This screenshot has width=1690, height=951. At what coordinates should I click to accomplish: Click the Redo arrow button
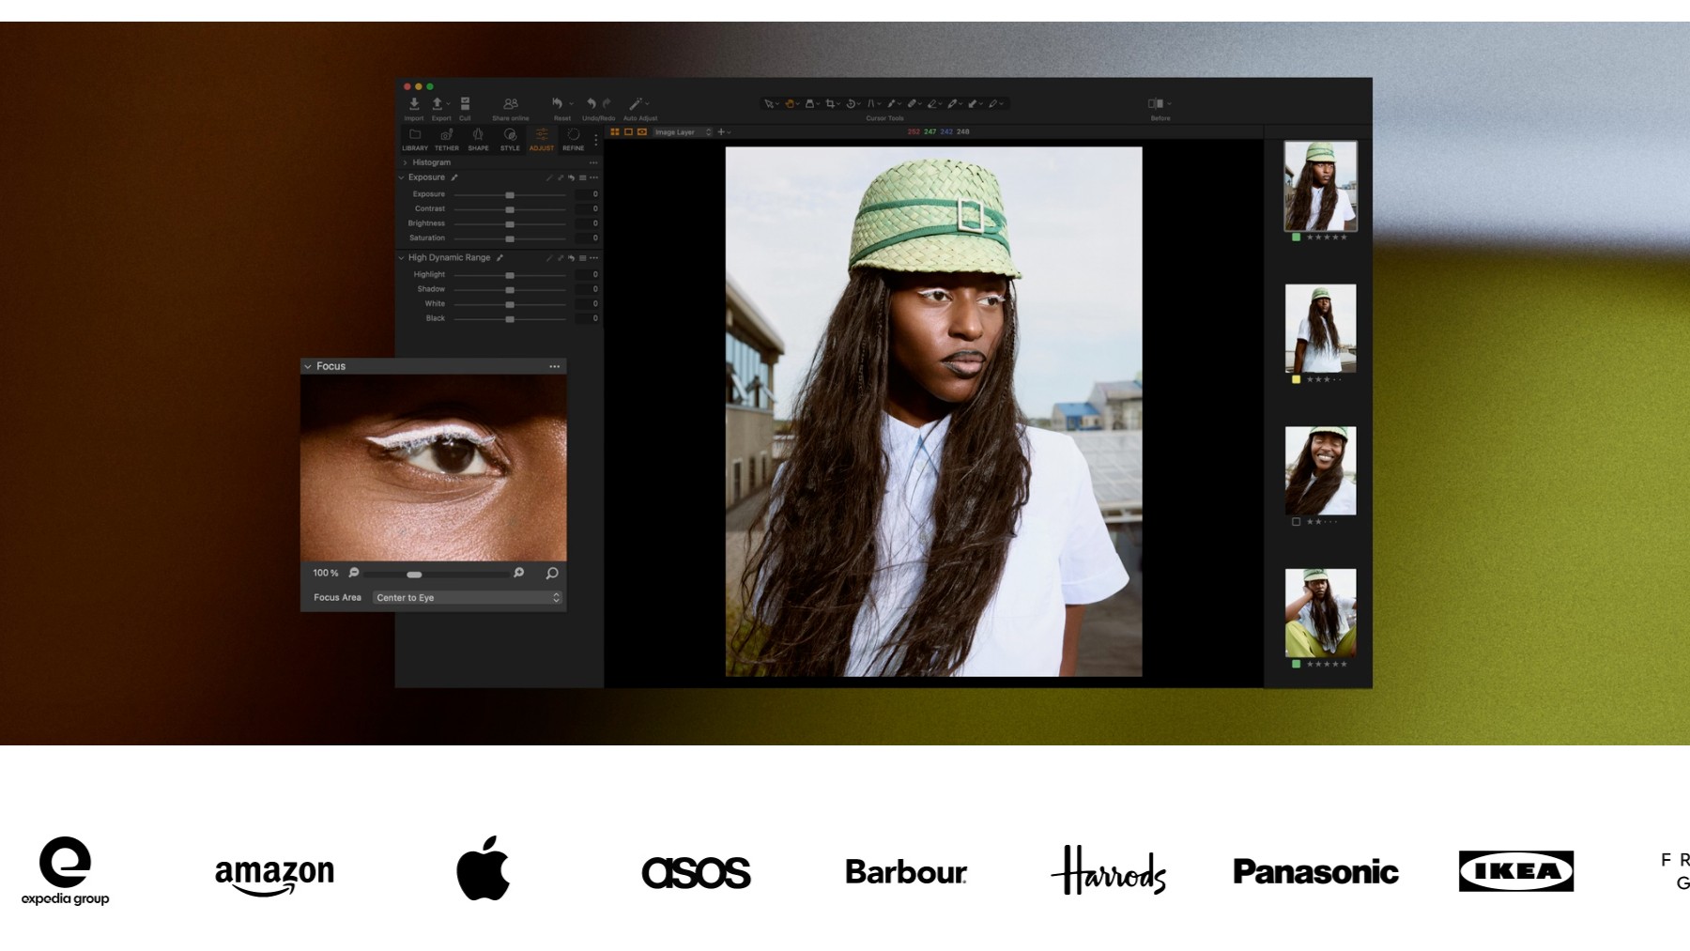tap(607, 103)
